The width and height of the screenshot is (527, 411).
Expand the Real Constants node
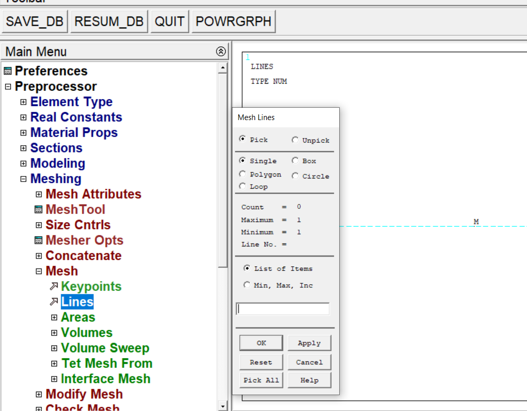[x=23, y=118]
